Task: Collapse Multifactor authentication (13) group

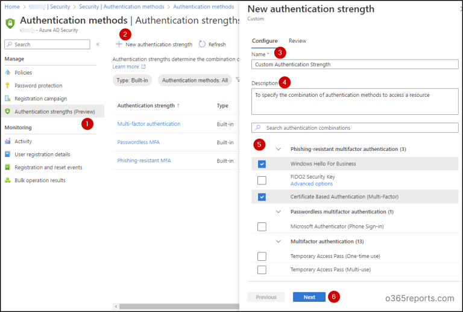Action: click(278, 241)
